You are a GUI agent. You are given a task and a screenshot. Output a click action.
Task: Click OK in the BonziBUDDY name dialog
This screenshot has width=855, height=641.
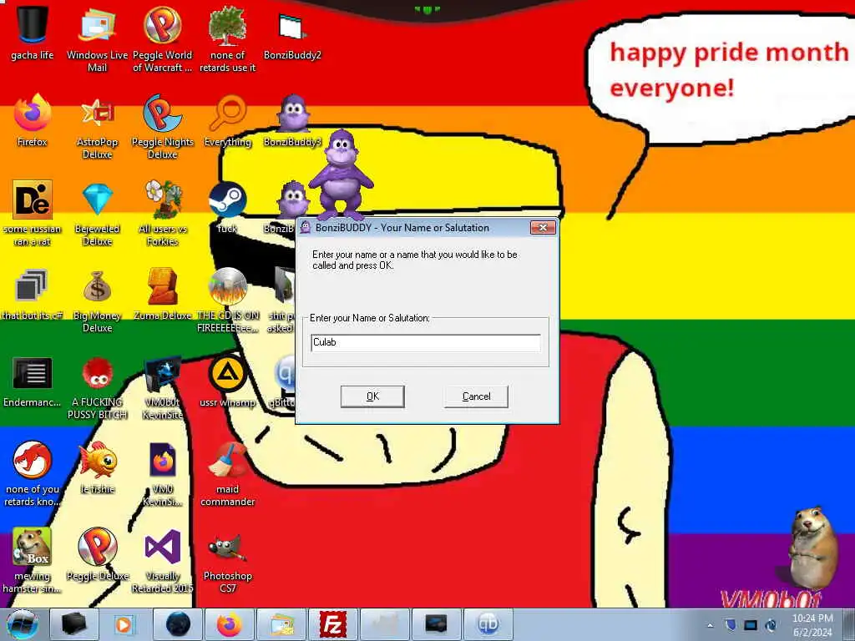pyautogui.click(x=372, y=396)
